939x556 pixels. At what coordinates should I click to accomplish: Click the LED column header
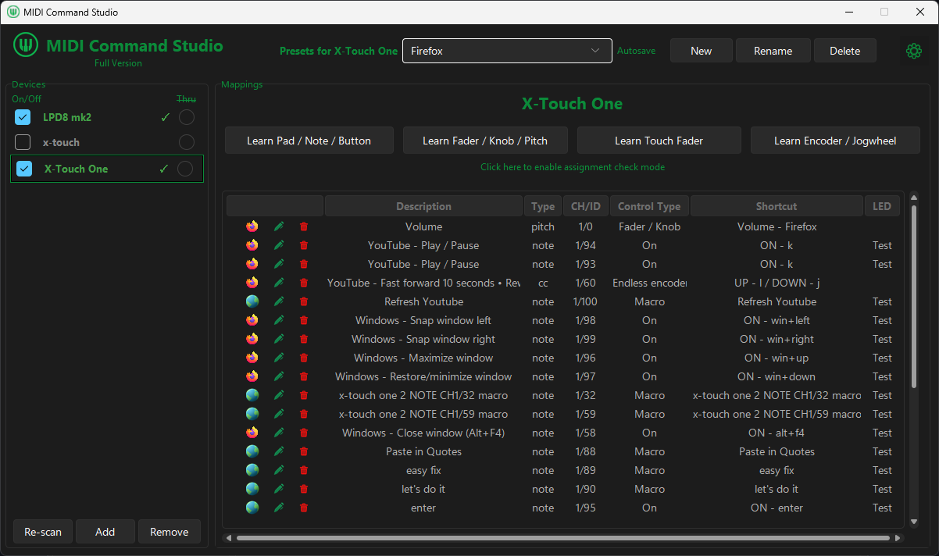(x=882, y=206)
